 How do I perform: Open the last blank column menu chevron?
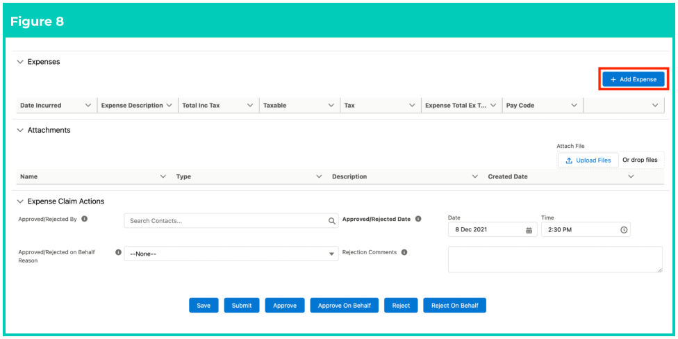point(655,106)
